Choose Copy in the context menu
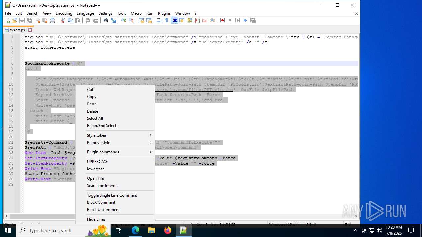The image size is (422, 237). tap(115, 97)
